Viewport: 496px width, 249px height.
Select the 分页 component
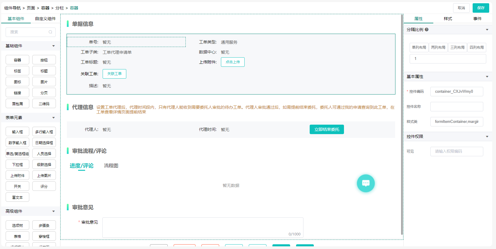[x=44, y=93]
